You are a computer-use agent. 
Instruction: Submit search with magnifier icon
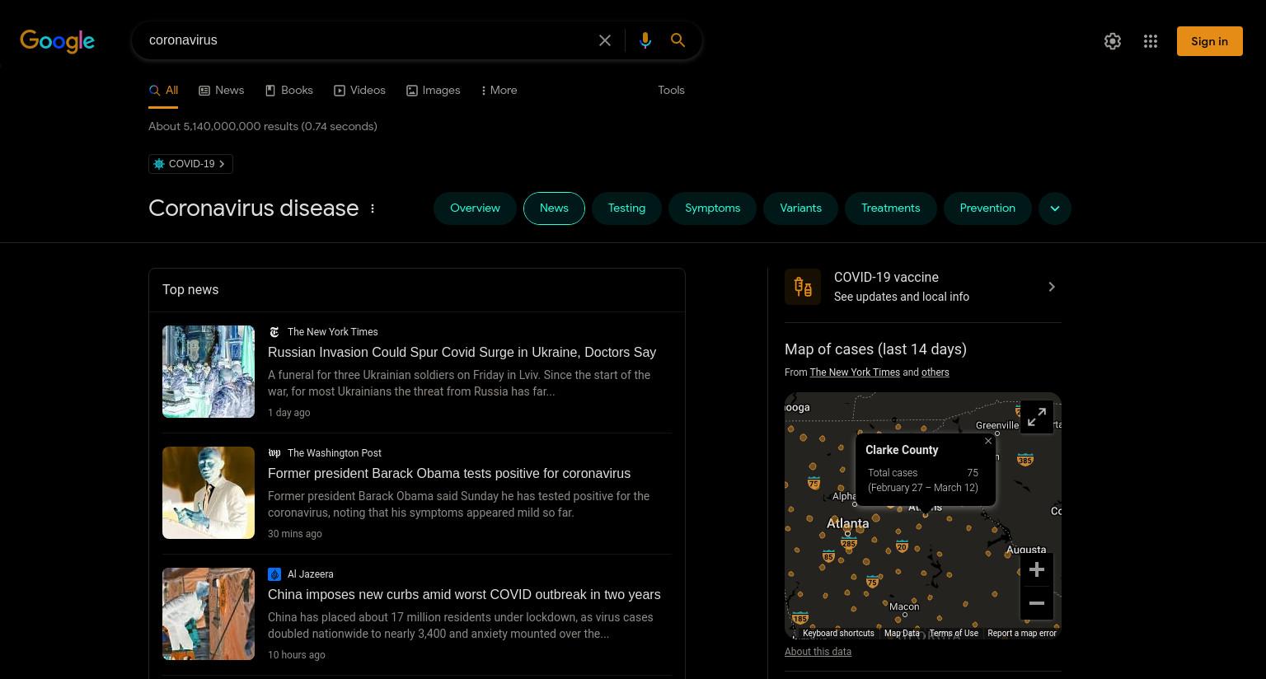coord(678,40)
